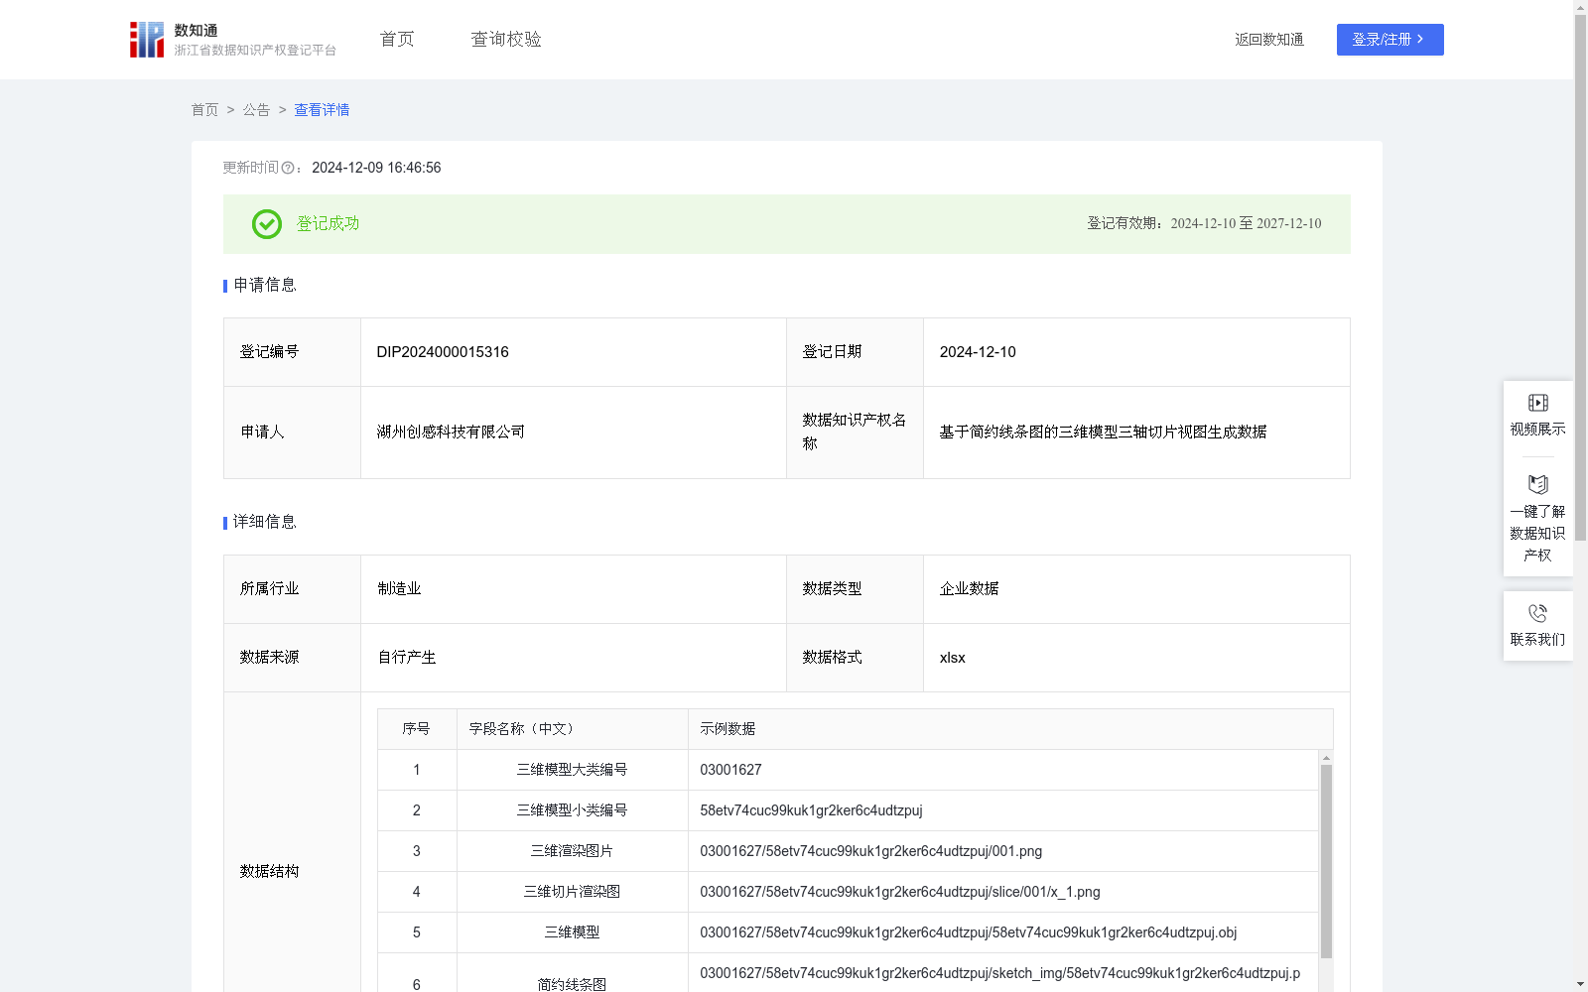
Task: Click the 数据结构 row label
Action: (269, 871)
